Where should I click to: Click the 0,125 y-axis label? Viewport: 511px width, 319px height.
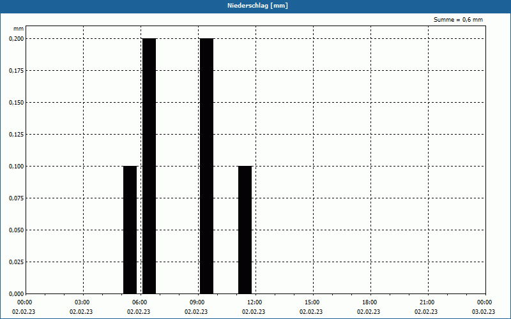pyautogui.click(x=17, y=135)
